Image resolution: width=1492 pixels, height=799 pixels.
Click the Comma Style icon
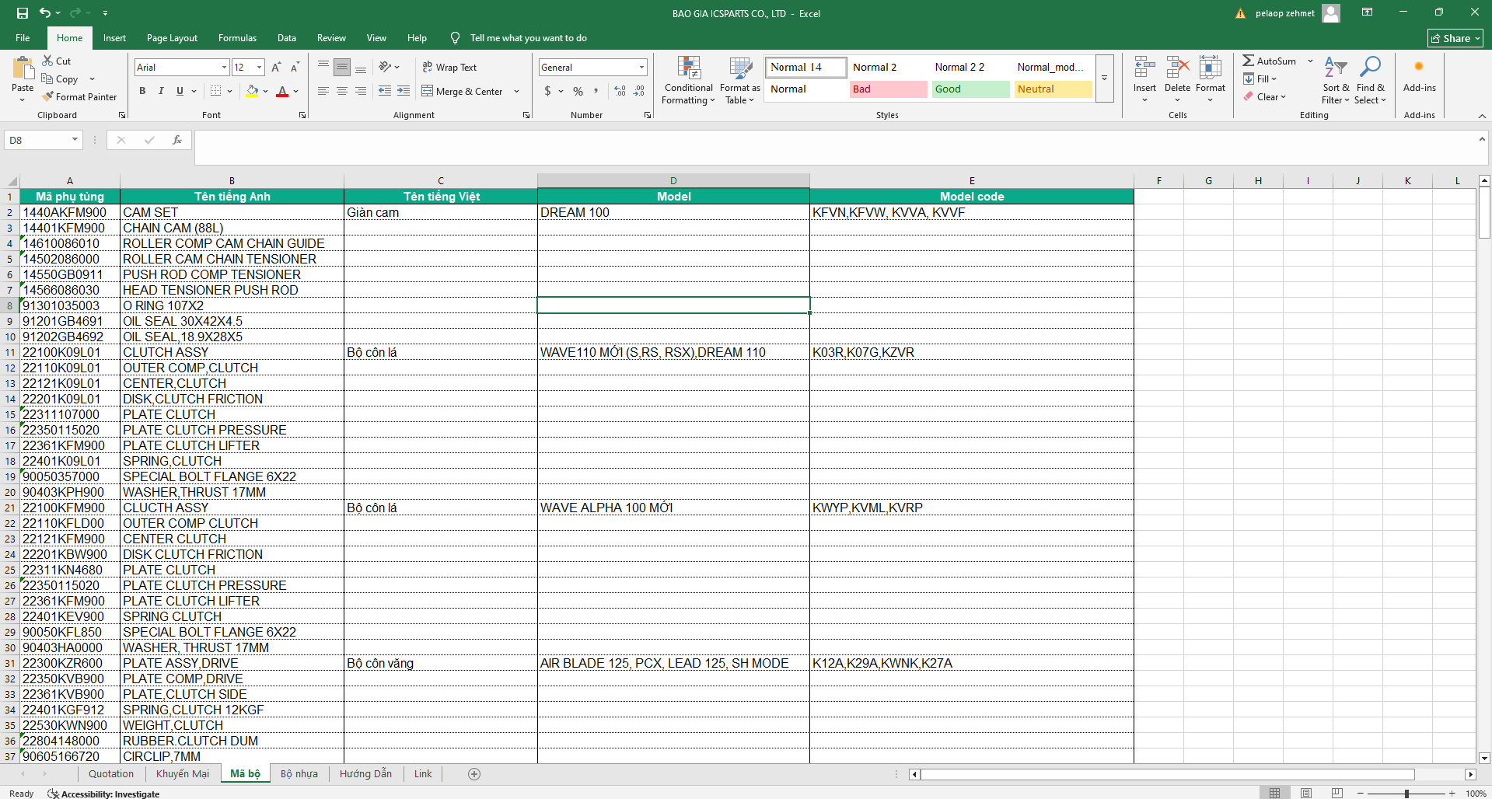pyautogui.click(x=596, y=91)
